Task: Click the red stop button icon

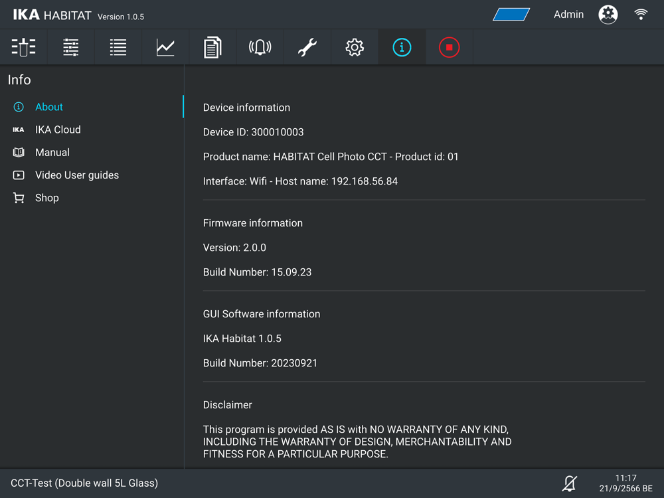Action: tap(450, 47)
